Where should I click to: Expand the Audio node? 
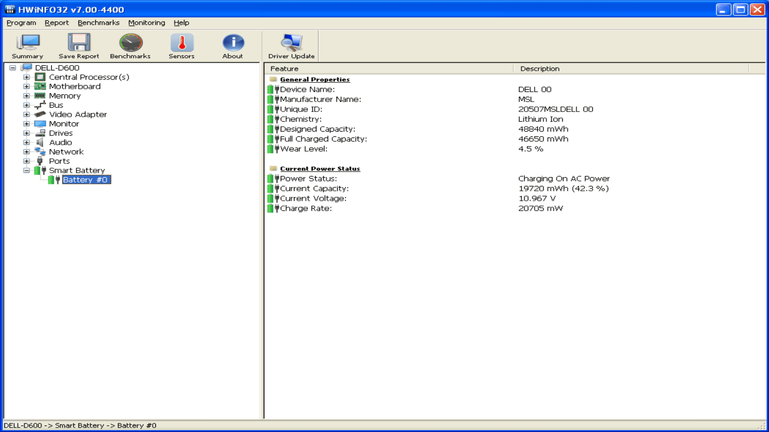click(x=26, y=142)
